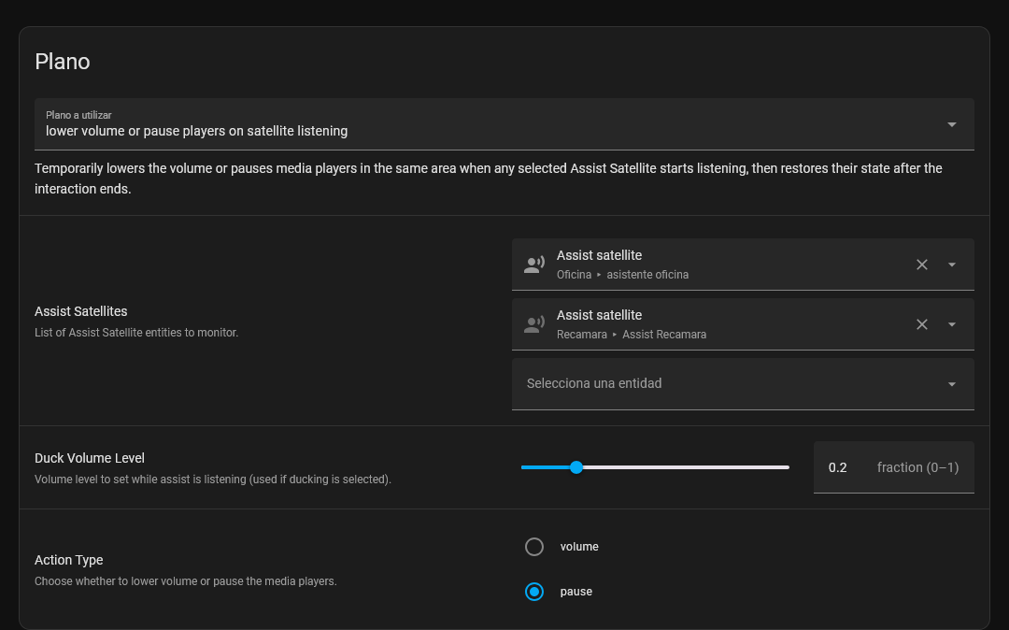The width and height of the screenshot is (1009, 630).
Task: Click the speaking-person icon in the second entity row
Action: (533, 323)
